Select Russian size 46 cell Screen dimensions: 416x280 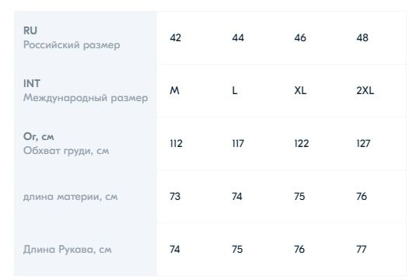click(x=300, y=37)
